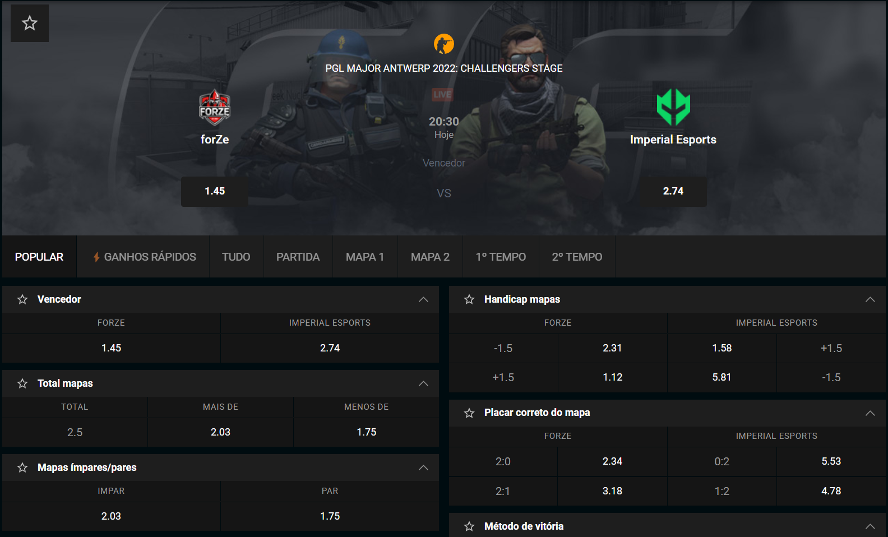Click the PGL Major Antwerp 2022 tournament title

pos(444,68)
